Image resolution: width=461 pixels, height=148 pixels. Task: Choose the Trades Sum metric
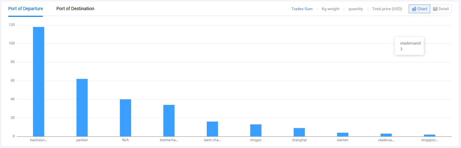[x=302, y=9]
